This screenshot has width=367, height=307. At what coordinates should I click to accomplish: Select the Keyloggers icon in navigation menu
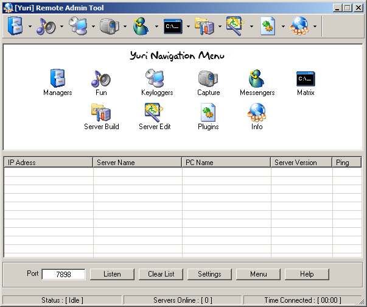tap(156, 79)
